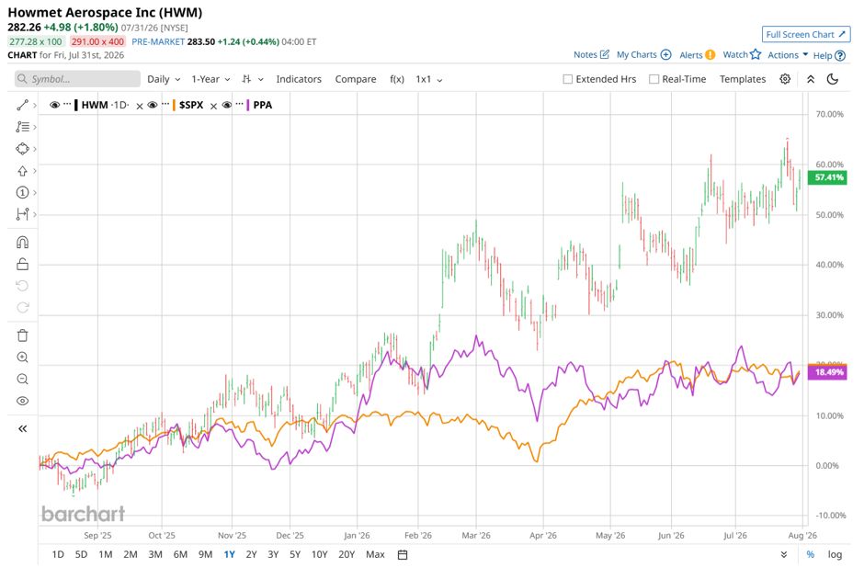The image size is (864, 568).
Task: Toggle $SPX series visibility eye
Action: (153, 105)
